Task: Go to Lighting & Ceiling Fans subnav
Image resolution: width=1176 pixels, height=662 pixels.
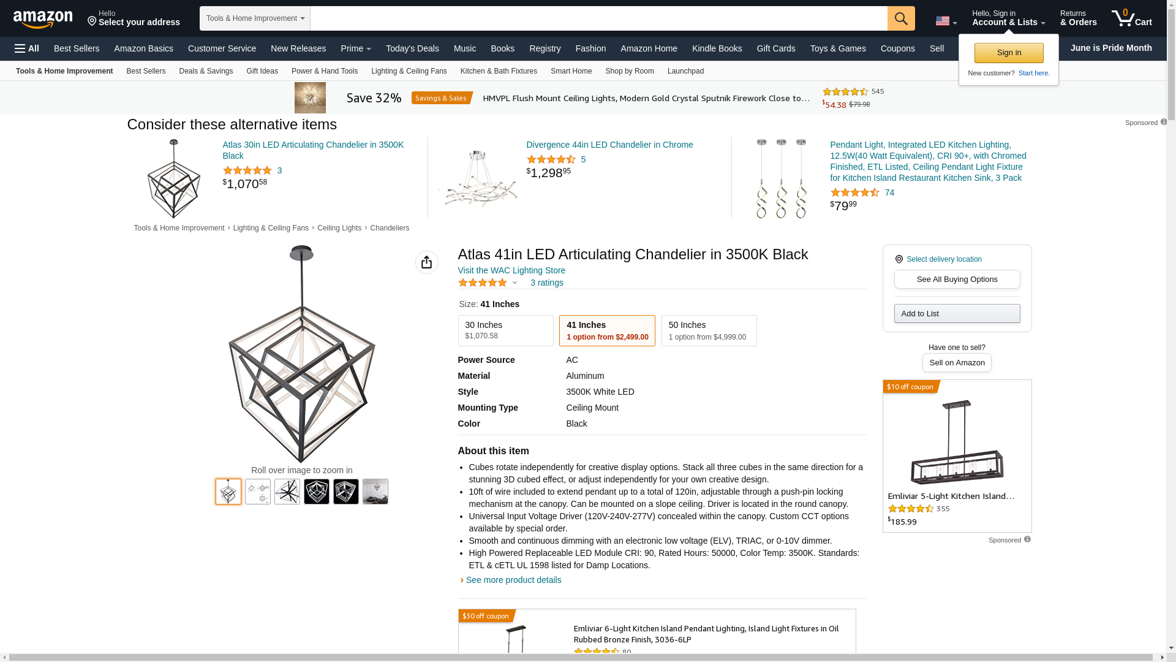Action: [409, 71]
